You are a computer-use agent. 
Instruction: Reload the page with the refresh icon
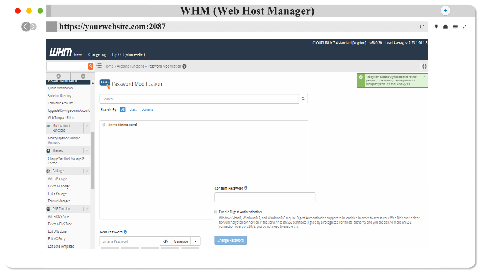pyautogui.click(x=422, y=27)
